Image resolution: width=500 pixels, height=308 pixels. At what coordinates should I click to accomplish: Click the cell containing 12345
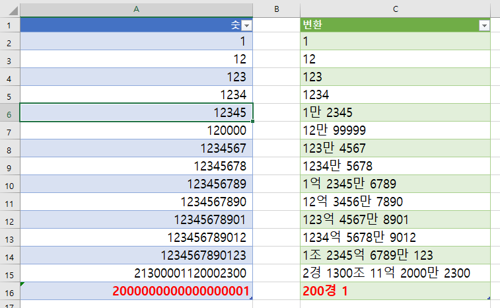[x=137, y=112]
